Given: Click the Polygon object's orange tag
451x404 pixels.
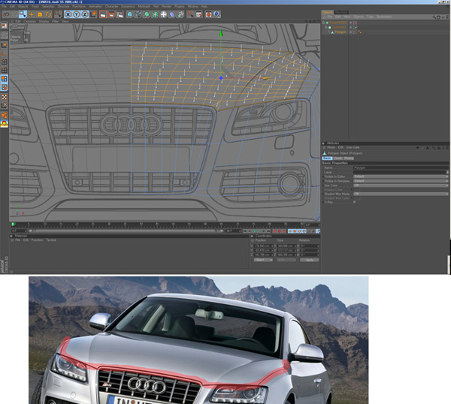Looking at the screenshot, I should (359, 32).
